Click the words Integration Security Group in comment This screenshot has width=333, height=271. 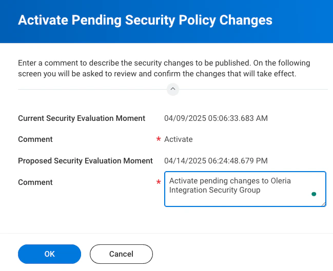pyautogui.click(x=214, y=191)
